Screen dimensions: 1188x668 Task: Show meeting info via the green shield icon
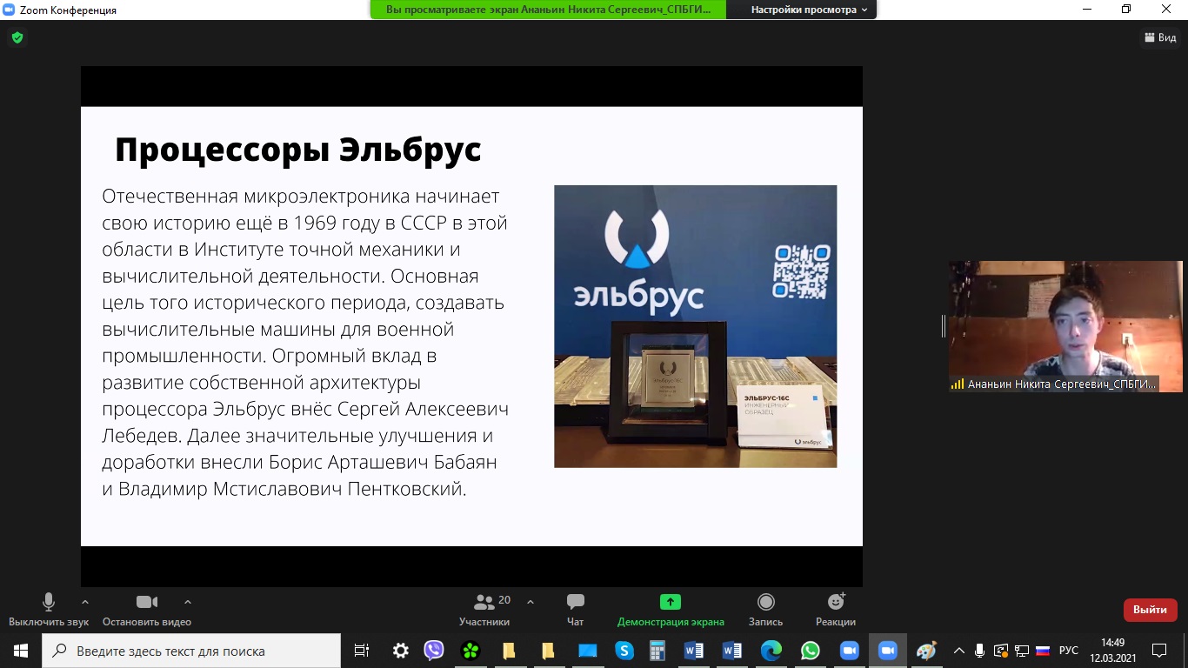[17, 37]
